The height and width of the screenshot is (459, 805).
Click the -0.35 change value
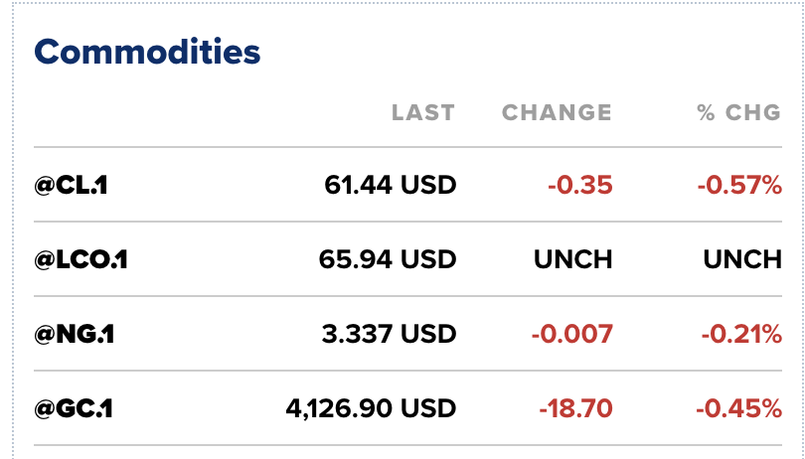point(579,185)
